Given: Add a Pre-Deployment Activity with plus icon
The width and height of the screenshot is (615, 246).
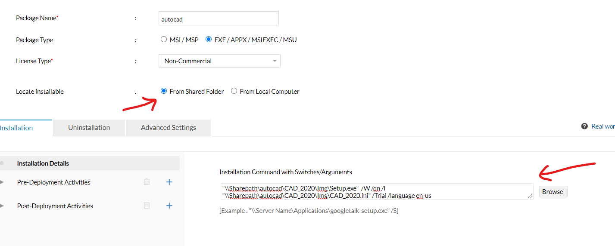Looking at the screenshot, I should click(169, 182).
